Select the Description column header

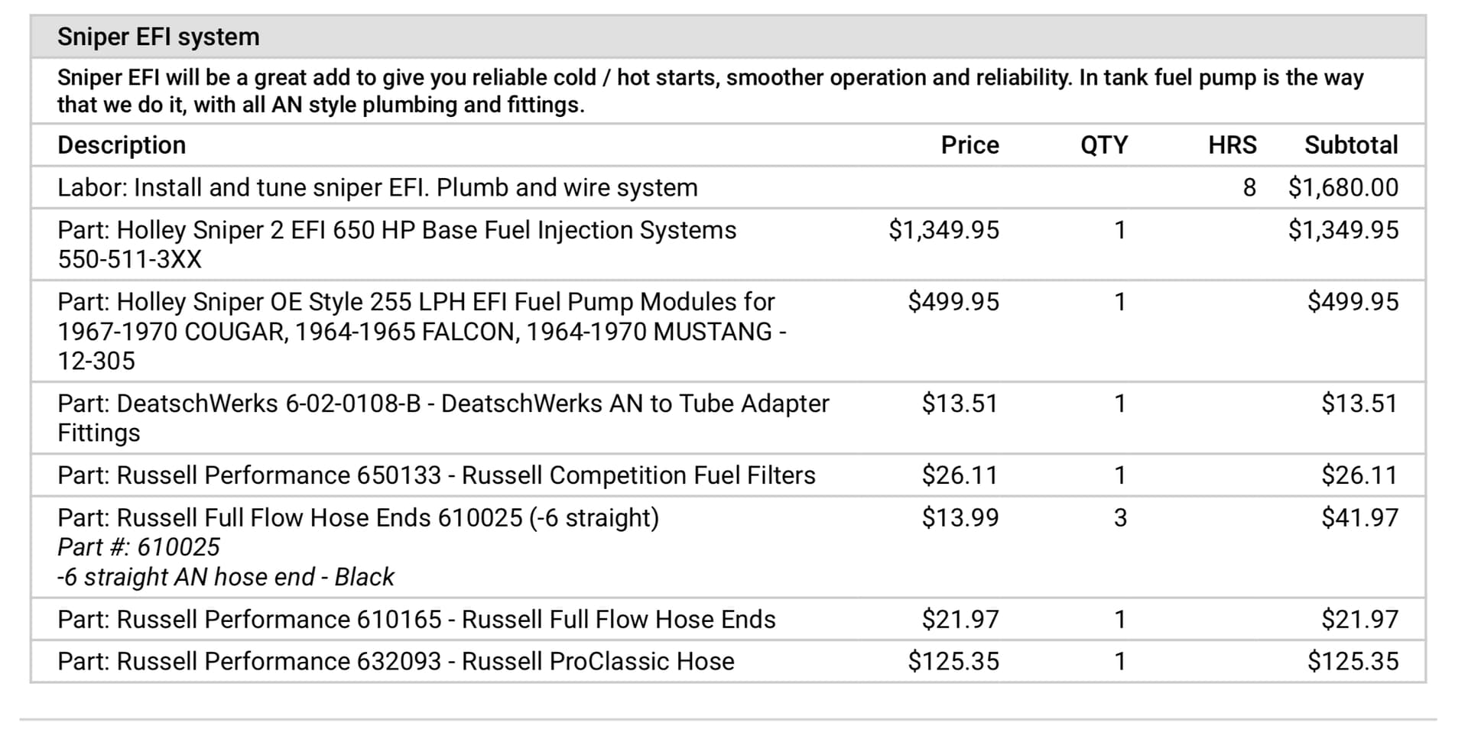point(122,145)
